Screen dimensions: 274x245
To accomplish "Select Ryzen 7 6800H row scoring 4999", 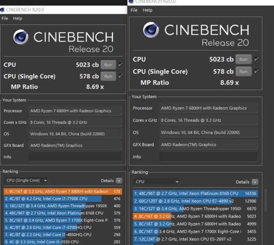I will 196,224.
